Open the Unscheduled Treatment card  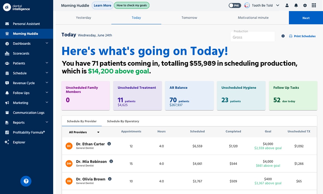tap(138, 96)
